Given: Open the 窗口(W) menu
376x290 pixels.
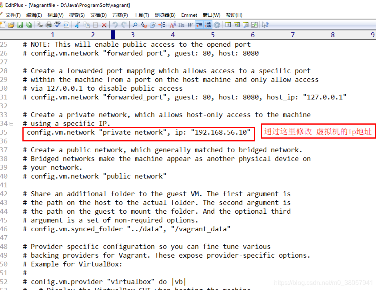Looking at the screenshot, I should point(211,15).
